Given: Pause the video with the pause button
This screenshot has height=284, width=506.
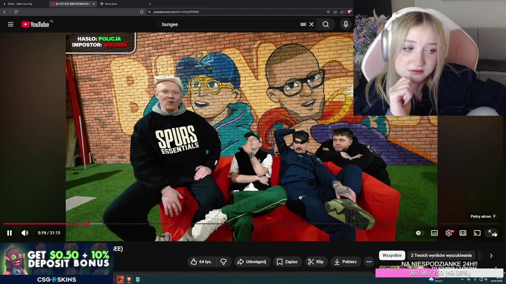Looking at the screenshot, I should (9, 233).
